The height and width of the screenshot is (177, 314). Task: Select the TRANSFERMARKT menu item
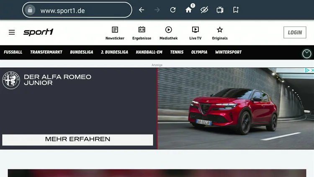(x=46, y=52)
